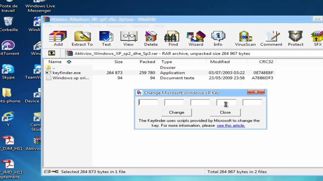The height and width of the screenshot is (181, 323).
Task: Click 'Selected 264 873 bytes in 1 file' status text
Action: pyautogui.click(x=93, y=172)
